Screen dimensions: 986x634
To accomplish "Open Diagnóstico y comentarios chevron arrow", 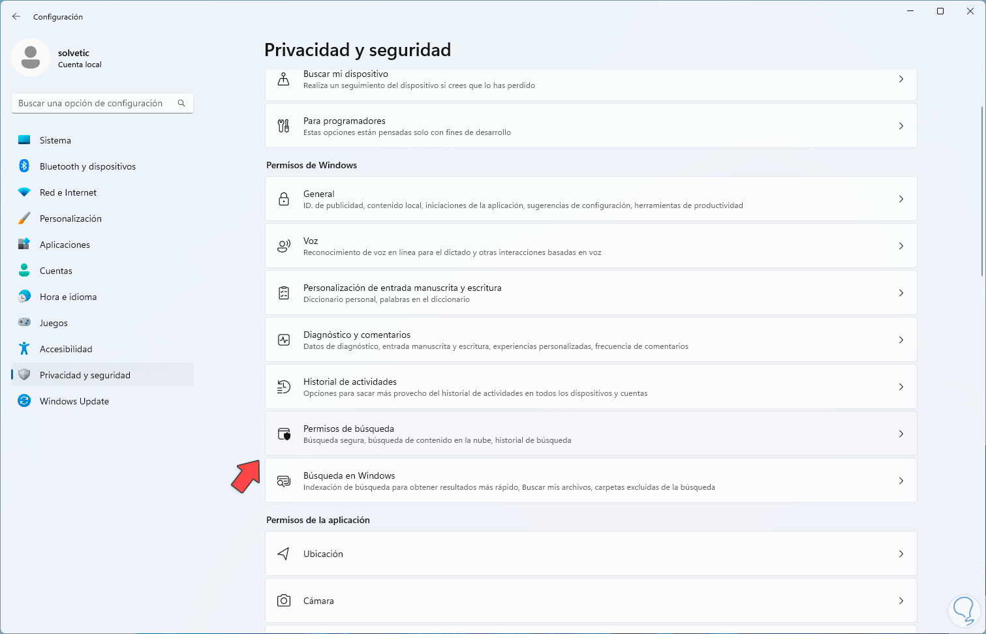I will point(901,340).
